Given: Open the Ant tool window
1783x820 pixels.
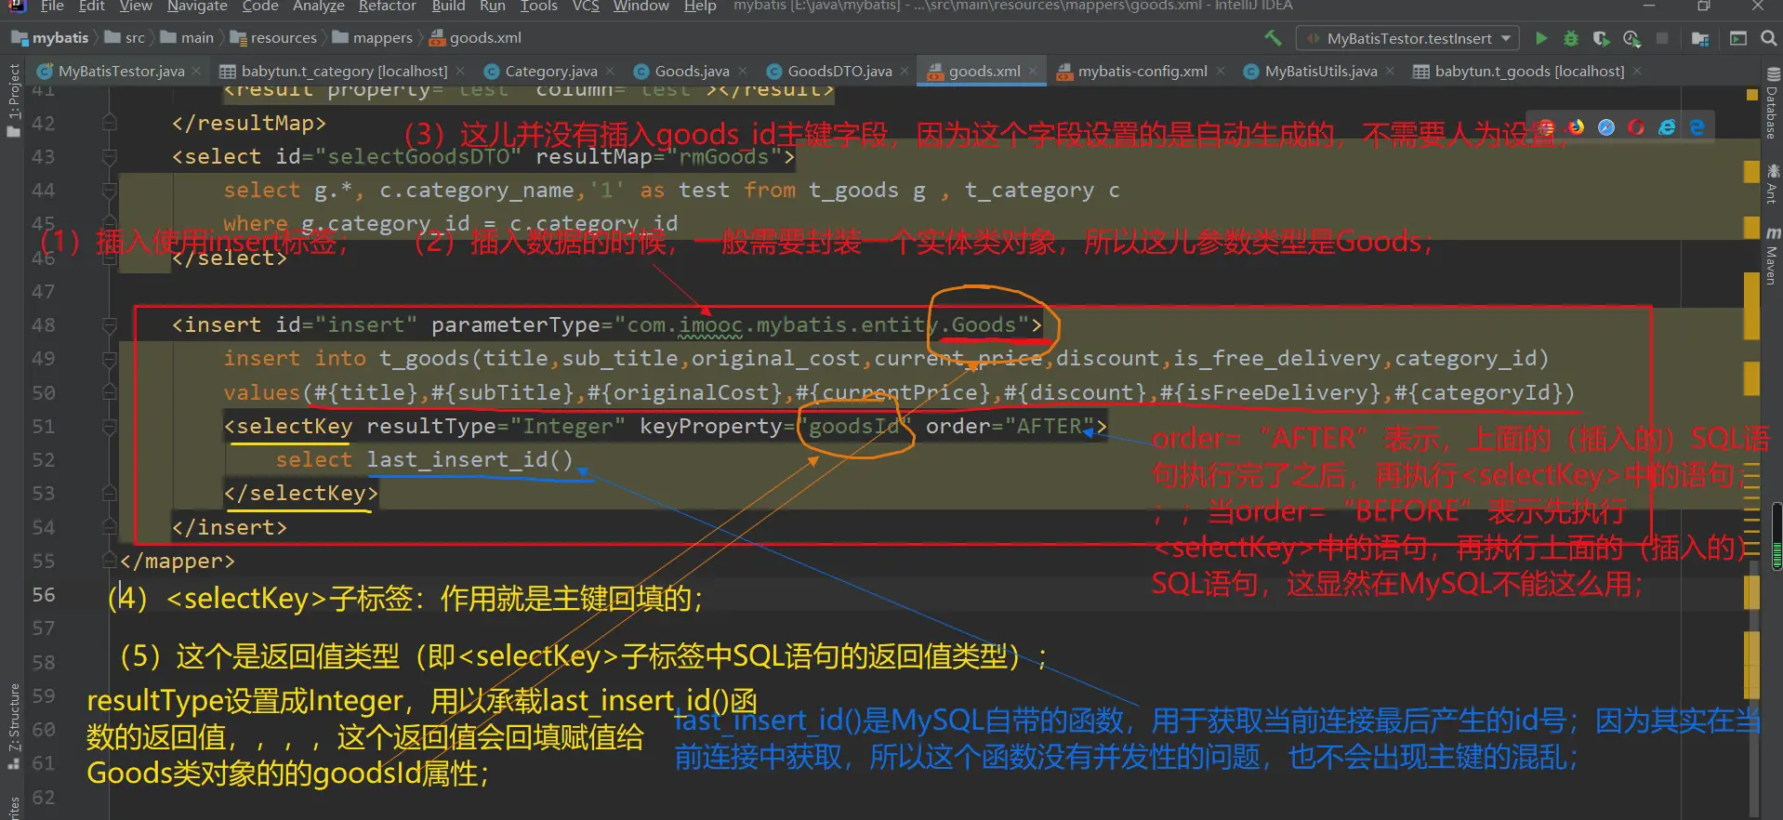Looking at the screenshot, I should 1772,183.
